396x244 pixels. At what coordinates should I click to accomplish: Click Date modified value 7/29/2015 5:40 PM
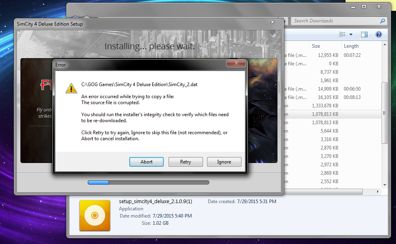pos(172,216)
